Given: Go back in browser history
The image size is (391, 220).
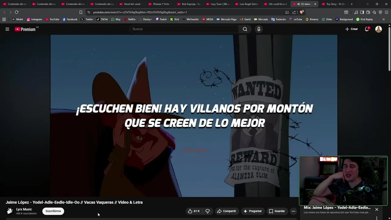Looking at the screenshot, I should 4,12.
